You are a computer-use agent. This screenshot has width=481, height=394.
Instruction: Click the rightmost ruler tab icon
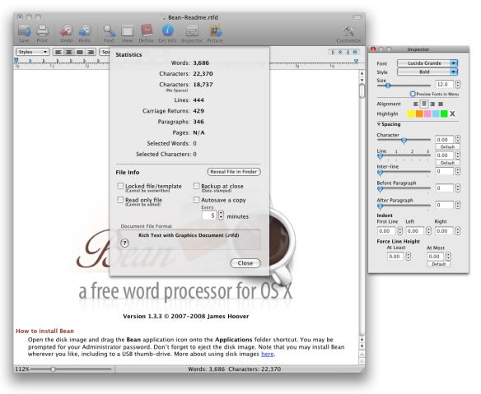355,53
